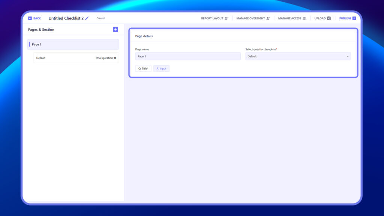Click the Excel upload icon
This screenshot has height=216, width=384.
(329, 18)
